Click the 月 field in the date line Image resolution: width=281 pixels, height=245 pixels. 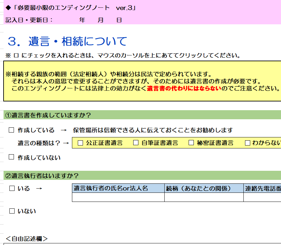[x=100, y=20]
